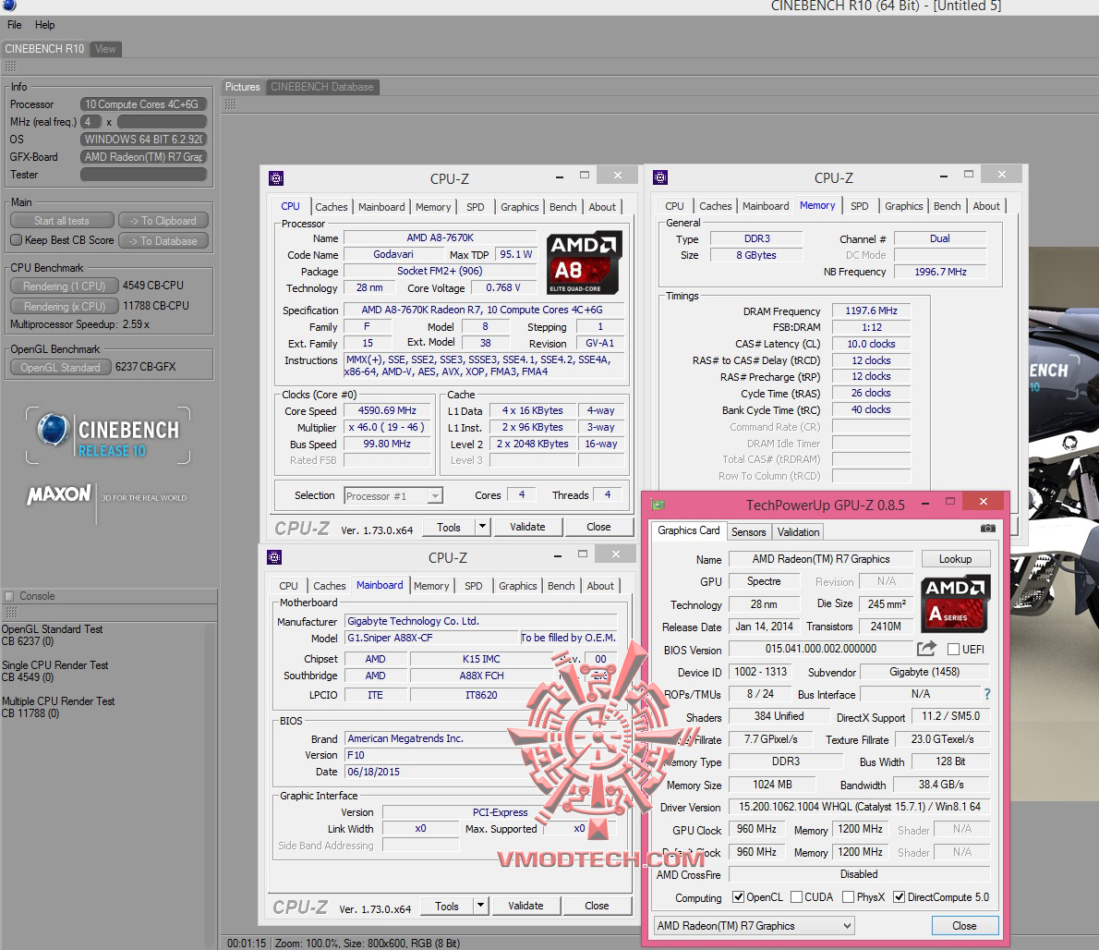Open Graphics tab in CPU-Z Mainboard window

[x=518, y=585]
